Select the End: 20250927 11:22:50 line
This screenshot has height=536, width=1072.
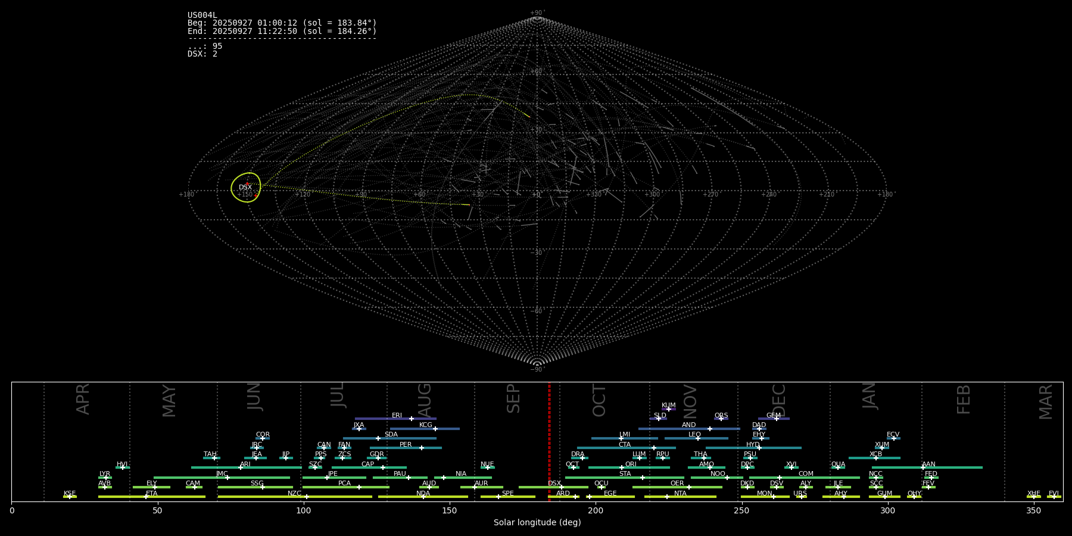(282, 31)
